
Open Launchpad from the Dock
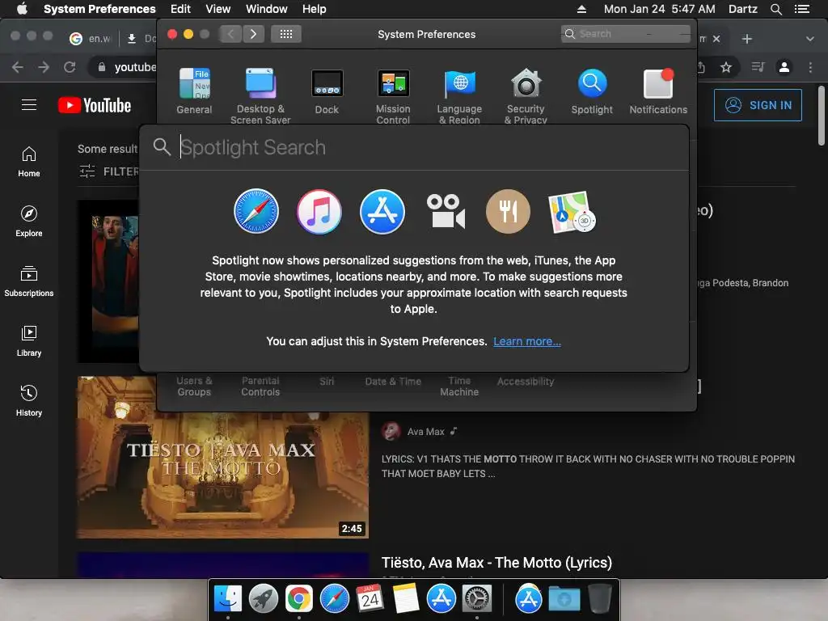(264, 599)
